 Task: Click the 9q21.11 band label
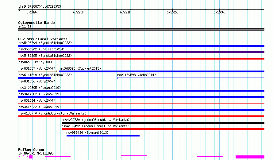pos(25,26)
